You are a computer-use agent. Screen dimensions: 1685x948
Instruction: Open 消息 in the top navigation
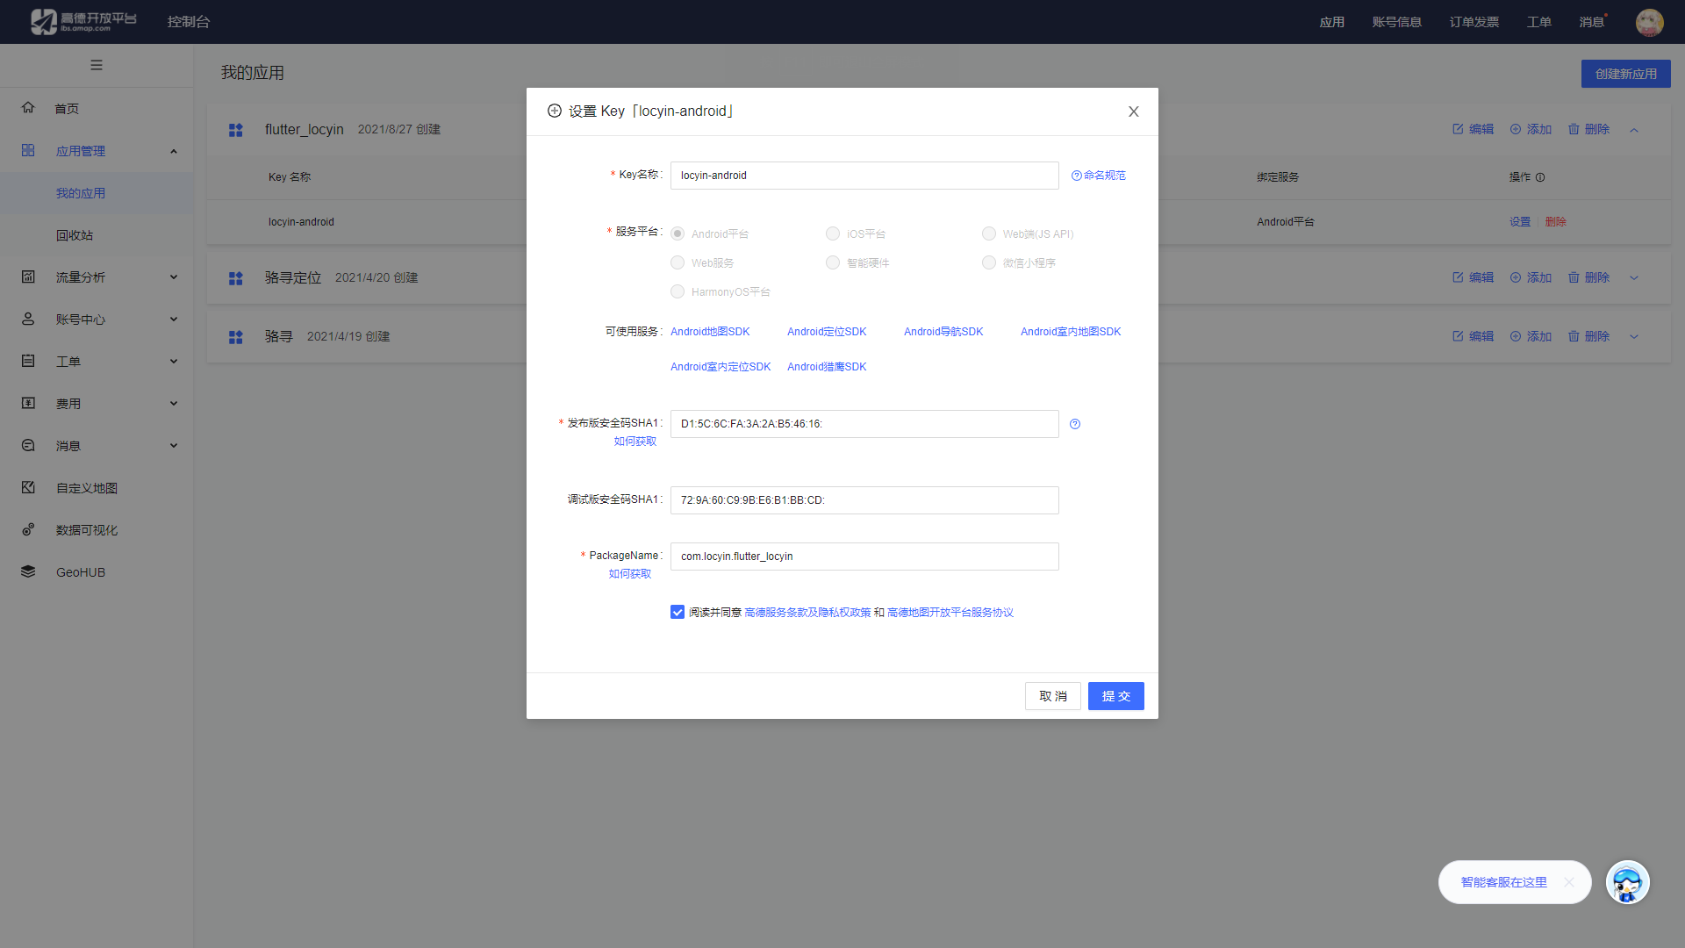pos(1591,22)
